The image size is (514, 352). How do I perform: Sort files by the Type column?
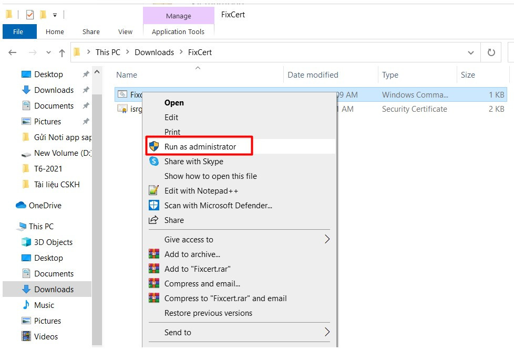[390, 75]
